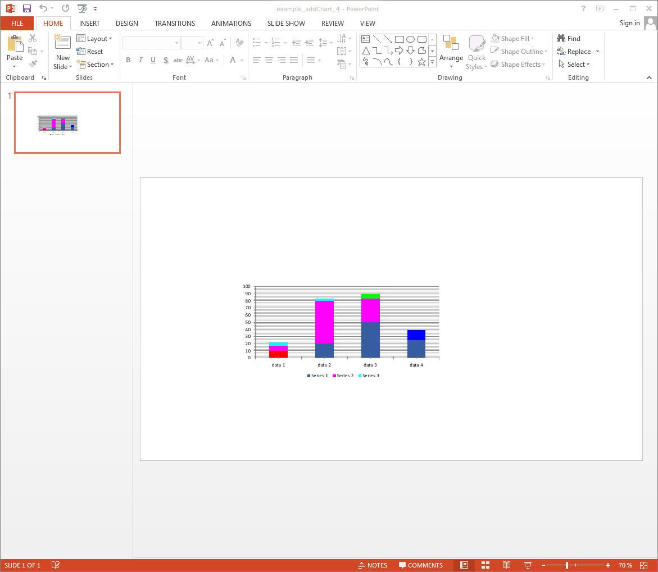Open the Arrange objects menu
658x572 pixels.
[451, 52]
